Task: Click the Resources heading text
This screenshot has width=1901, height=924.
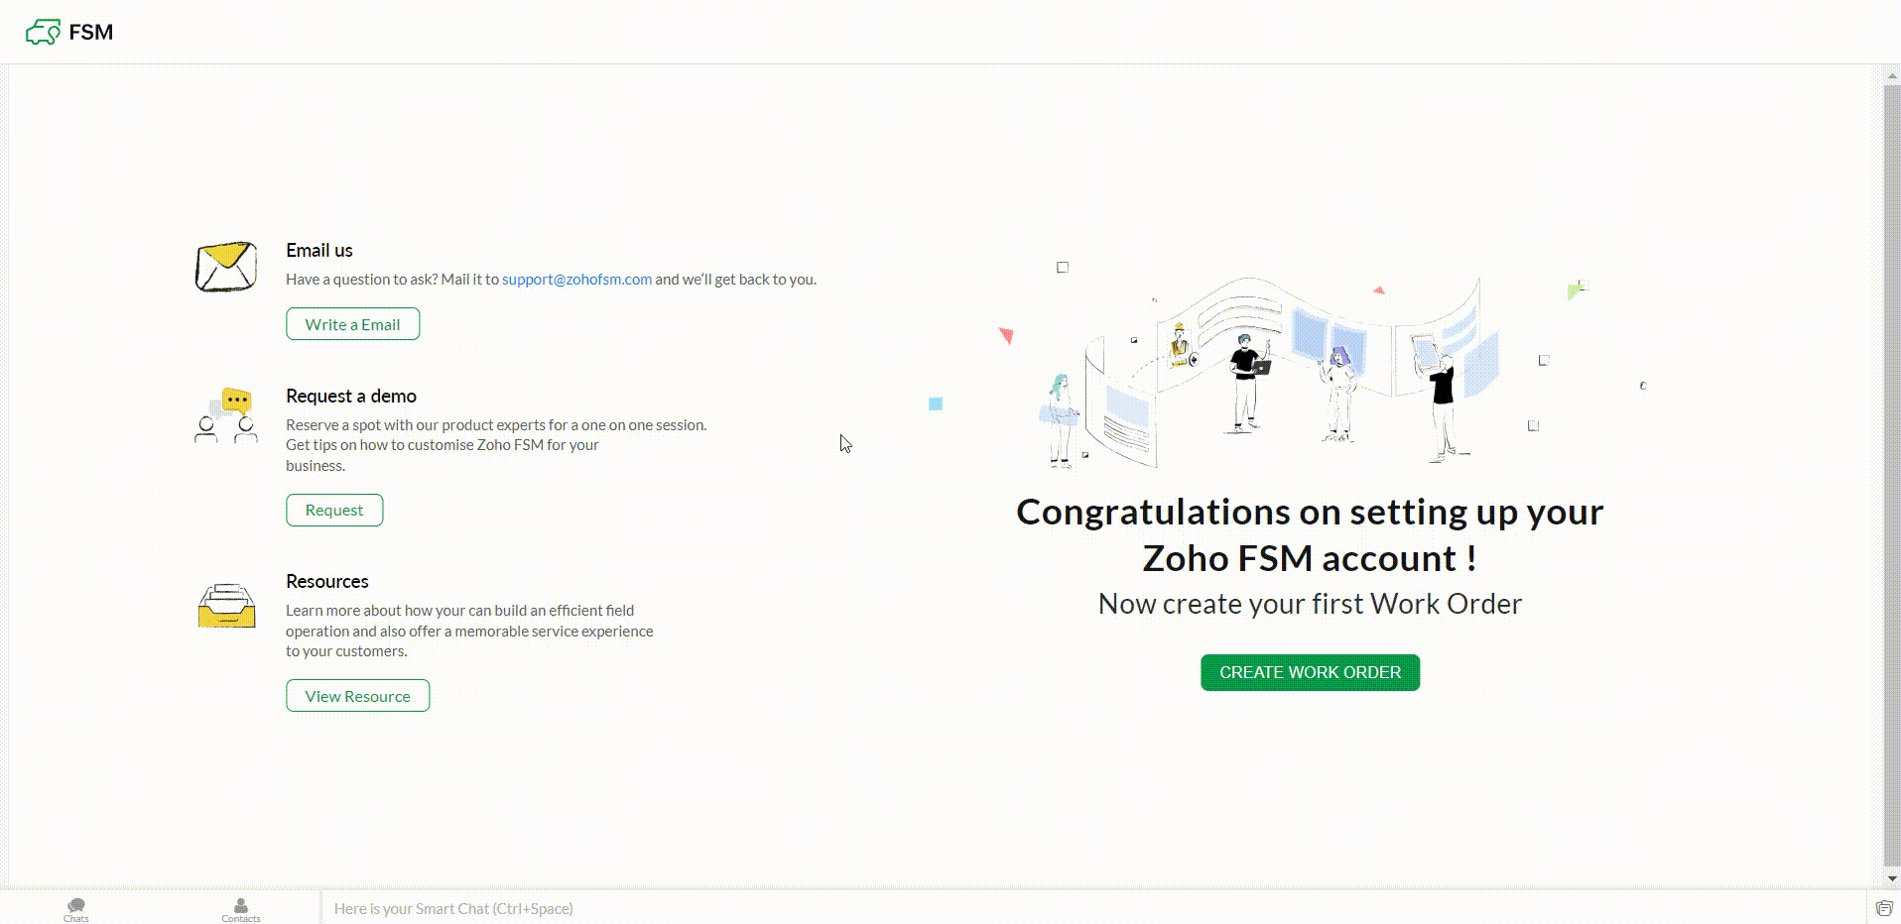Action: click(x=327, y=582)
